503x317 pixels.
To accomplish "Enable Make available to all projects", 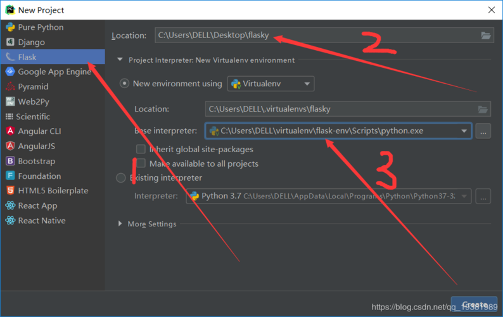I will point(141,164).
